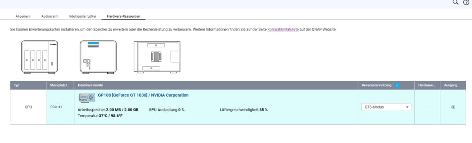Open the Kompatibilitätsliste link

[x=283, y=30]
